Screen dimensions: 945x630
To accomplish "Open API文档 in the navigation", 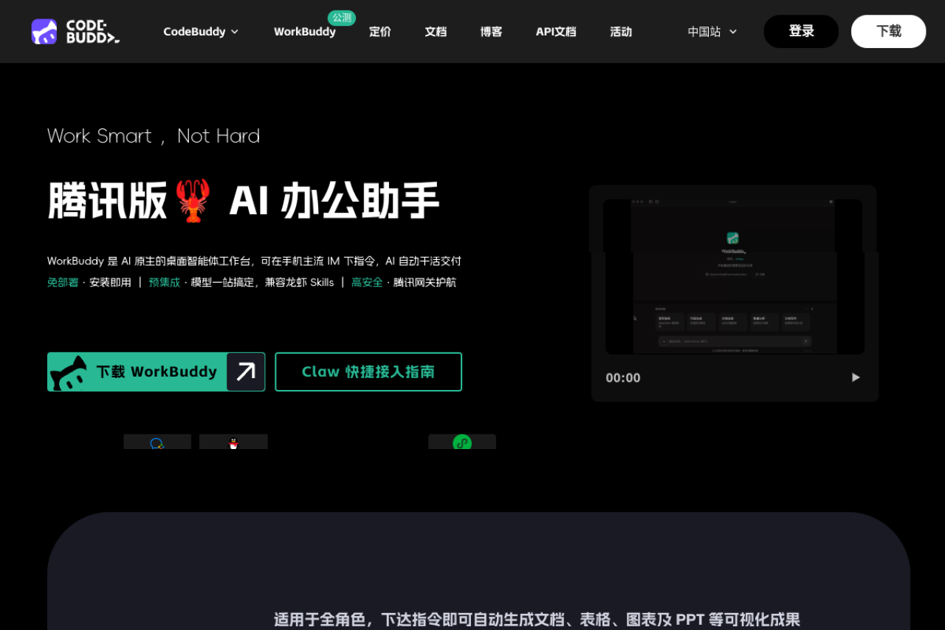I will click(556, 32).
